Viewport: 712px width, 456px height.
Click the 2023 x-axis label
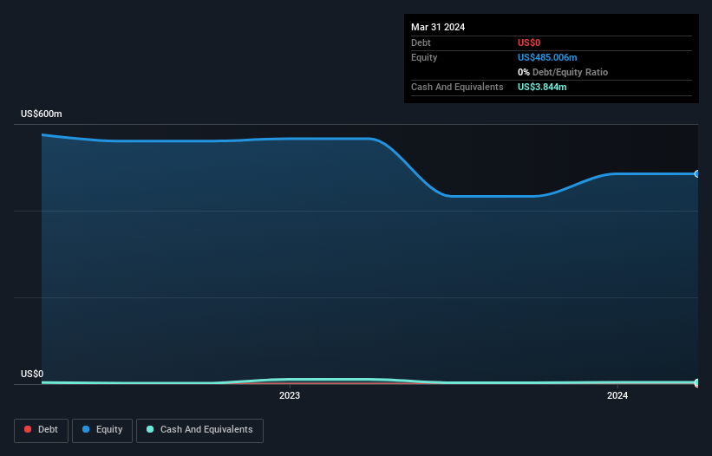[x=290, y=395]
